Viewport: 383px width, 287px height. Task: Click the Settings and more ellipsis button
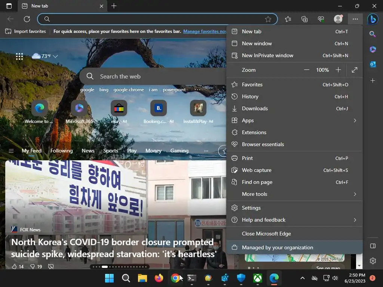point(355,19)
